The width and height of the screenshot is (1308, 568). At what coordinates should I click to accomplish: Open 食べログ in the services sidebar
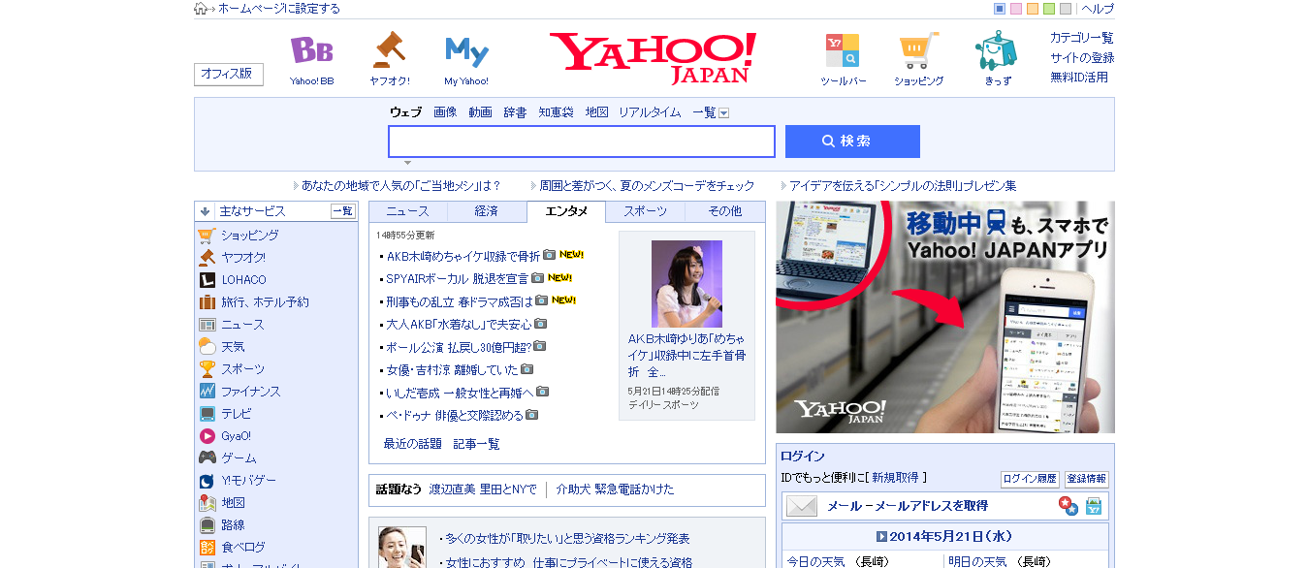click(242, 548)
